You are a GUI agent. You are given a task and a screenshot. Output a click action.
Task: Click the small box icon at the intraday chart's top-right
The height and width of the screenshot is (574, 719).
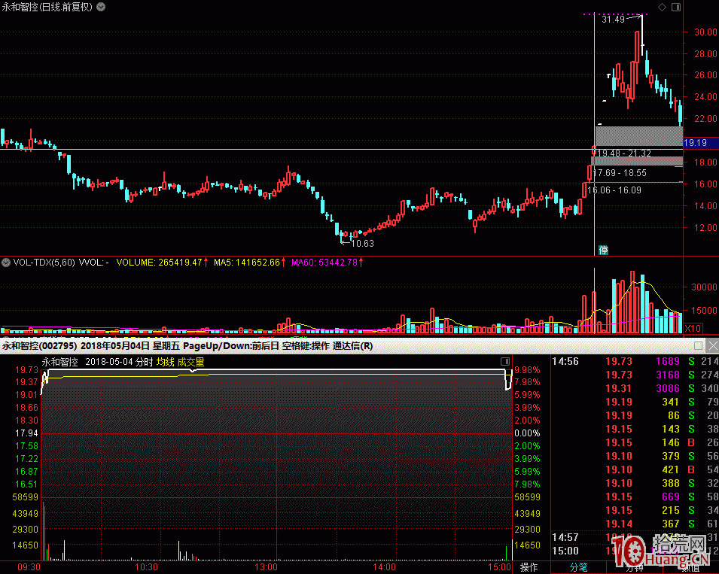click(x=504, y=362)
